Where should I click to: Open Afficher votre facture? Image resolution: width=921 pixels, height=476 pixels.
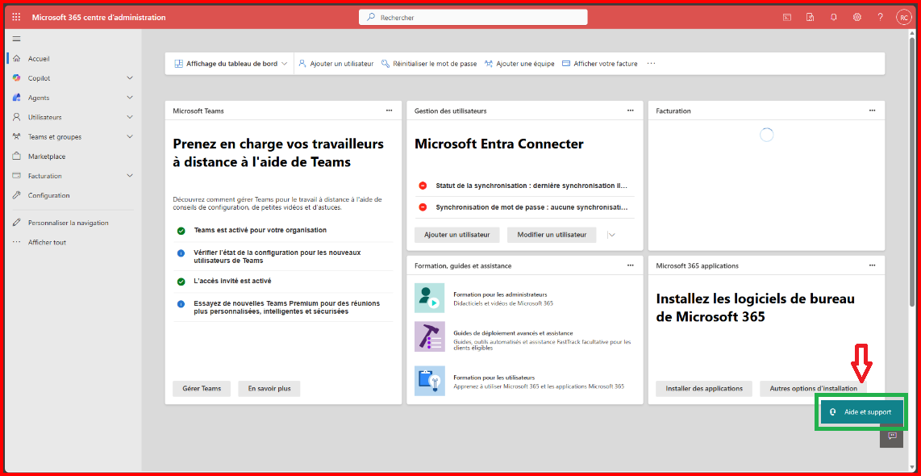pyautogui.click(x=600, y=64)
